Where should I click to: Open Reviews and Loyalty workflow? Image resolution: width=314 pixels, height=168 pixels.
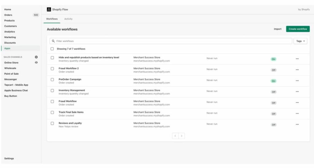[x=70, y=123]
